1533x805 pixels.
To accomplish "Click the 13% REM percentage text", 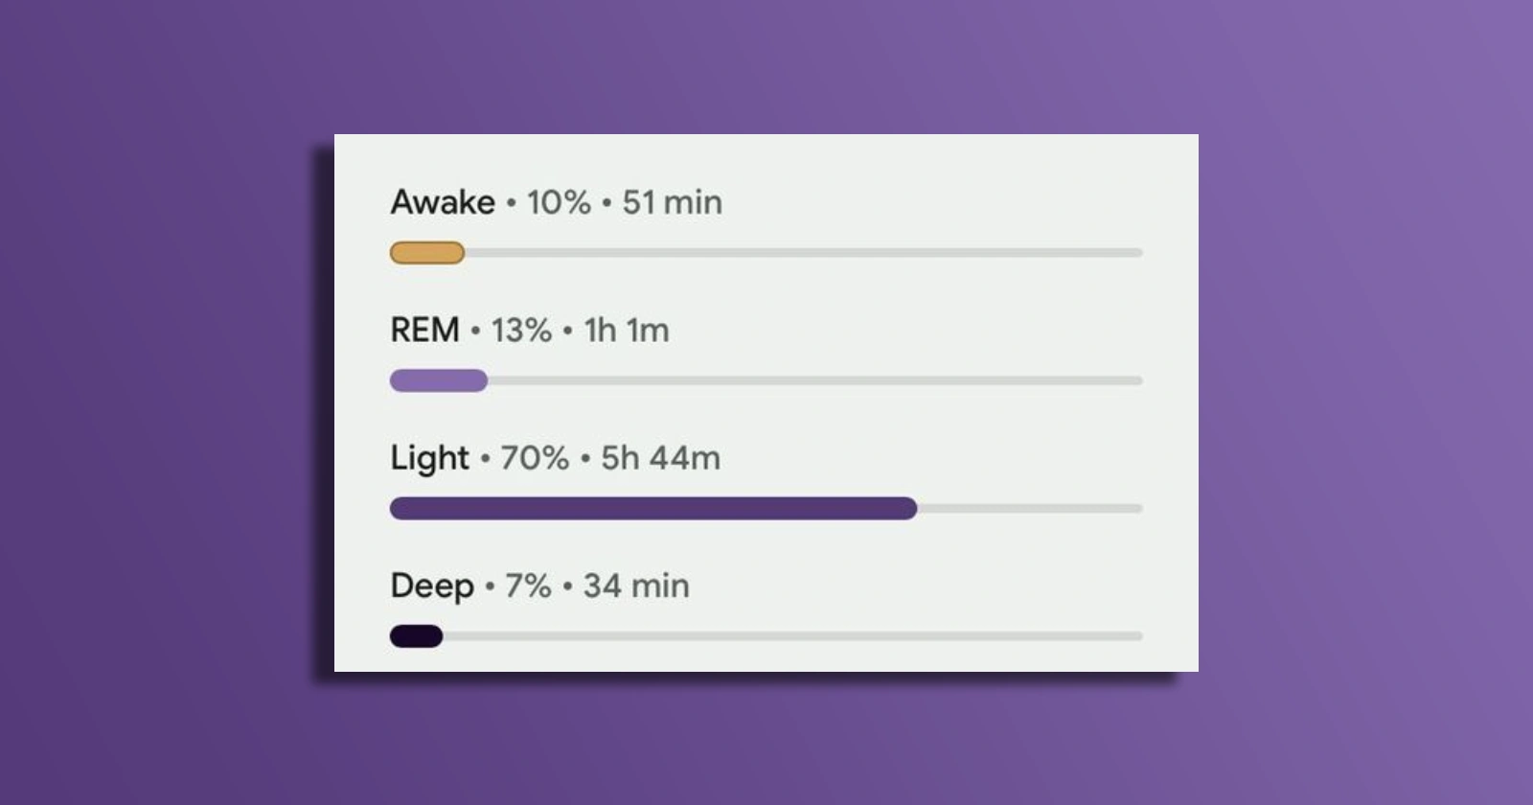I will 521,330.
